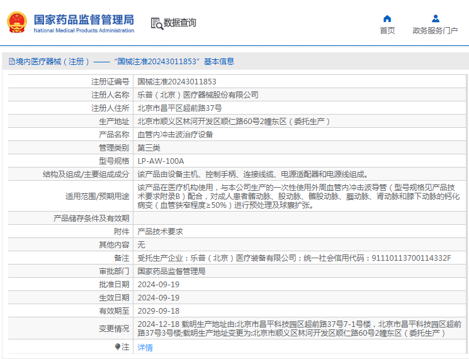
Task: Select 生产地址 value with 顺仁路60号
Action: pyautogui.click(x=234, y=122)
